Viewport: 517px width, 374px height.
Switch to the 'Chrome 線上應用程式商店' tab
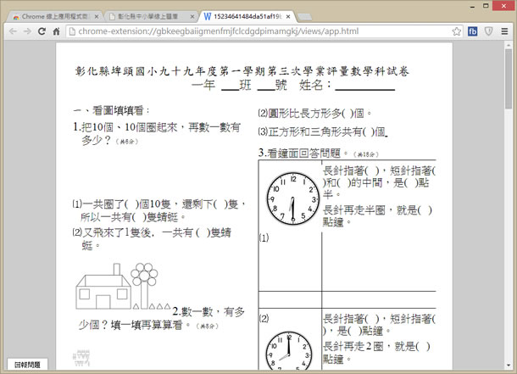tap(51, 15)
